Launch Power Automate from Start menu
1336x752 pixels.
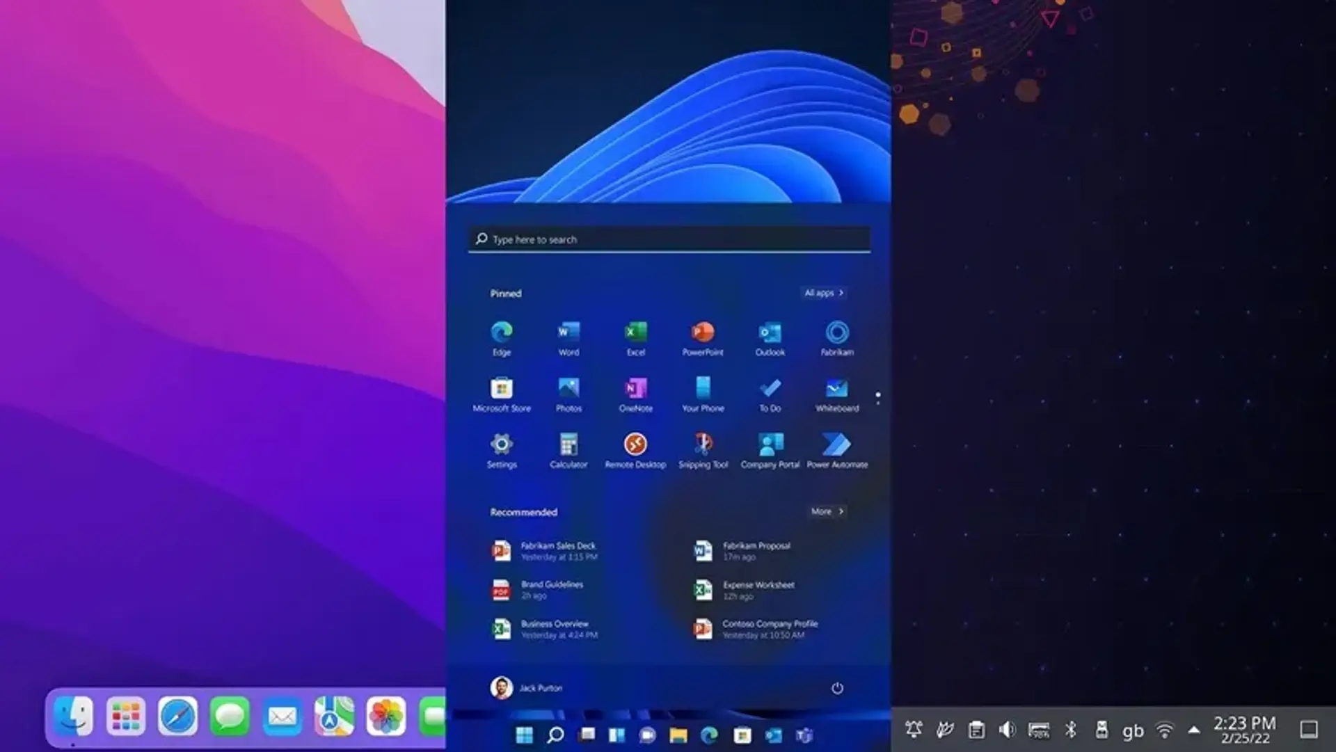[x=837, y=451]
